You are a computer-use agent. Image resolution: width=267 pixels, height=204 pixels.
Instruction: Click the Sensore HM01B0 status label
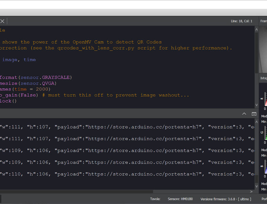tap(180, 199)
